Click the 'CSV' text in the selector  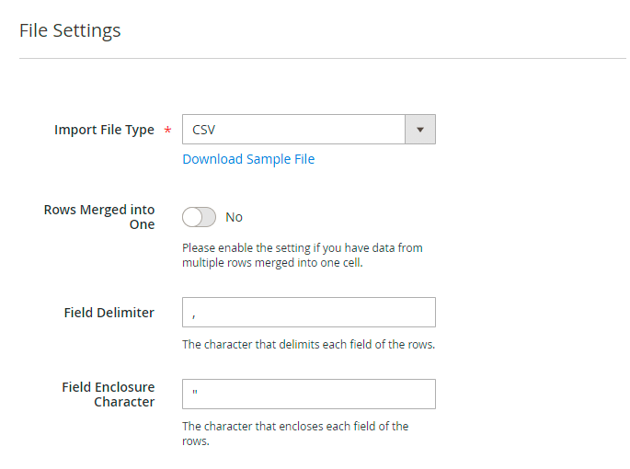(x=203, y=130)
